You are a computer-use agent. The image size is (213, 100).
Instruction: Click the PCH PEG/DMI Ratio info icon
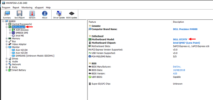click(x=90, y=56)
